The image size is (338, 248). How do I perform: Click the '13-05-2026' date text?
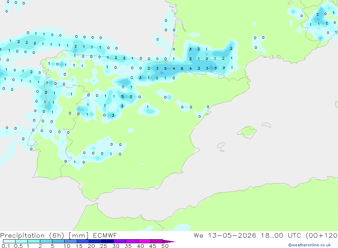pos(232,235)
